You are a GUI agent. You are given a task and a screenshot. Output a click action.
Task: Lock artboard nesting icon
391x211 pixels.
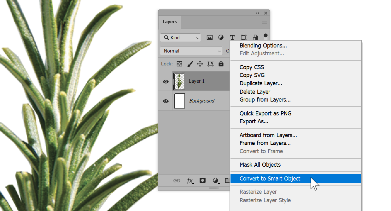pyautogui.click(x=211, y=64)
